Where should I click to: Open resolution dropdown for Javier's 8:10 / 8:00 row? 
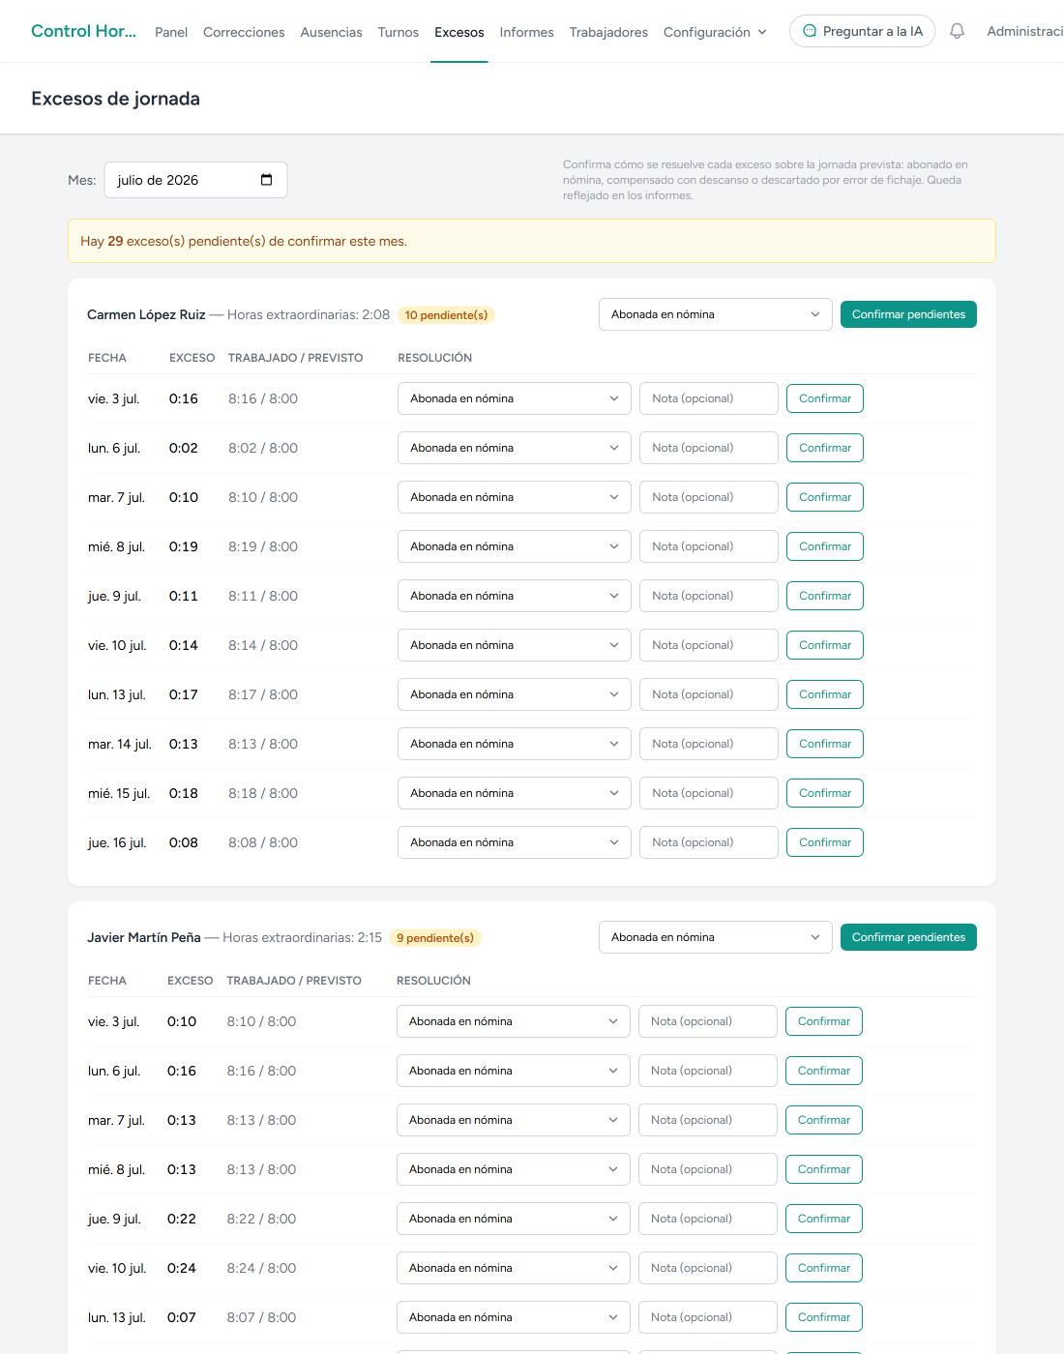[514, 1021]
